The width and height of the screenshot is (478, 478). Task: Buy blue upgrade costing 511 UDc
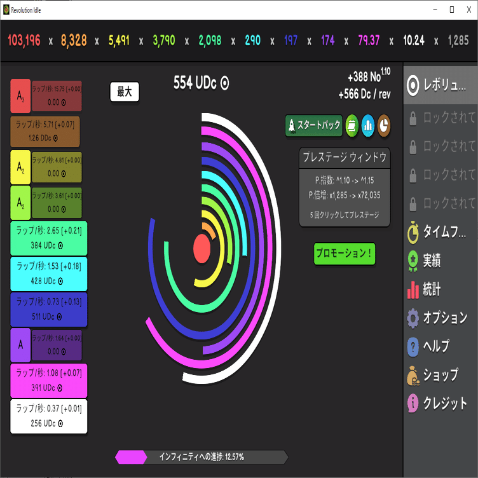point(49,310)
